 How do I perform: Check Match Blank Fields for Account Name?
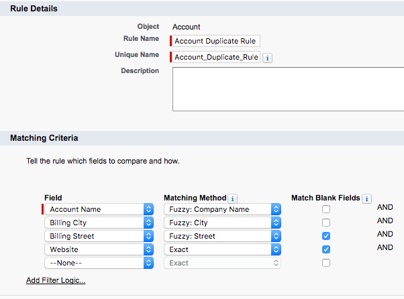326,210
